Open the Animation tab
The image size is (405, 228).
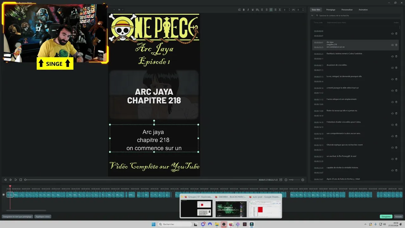coord(363,10)
